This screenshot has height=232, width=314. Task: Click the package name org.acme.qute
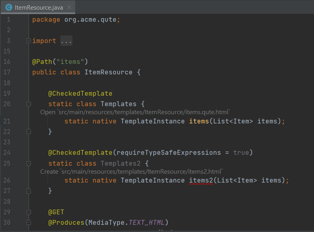(90, 20)
